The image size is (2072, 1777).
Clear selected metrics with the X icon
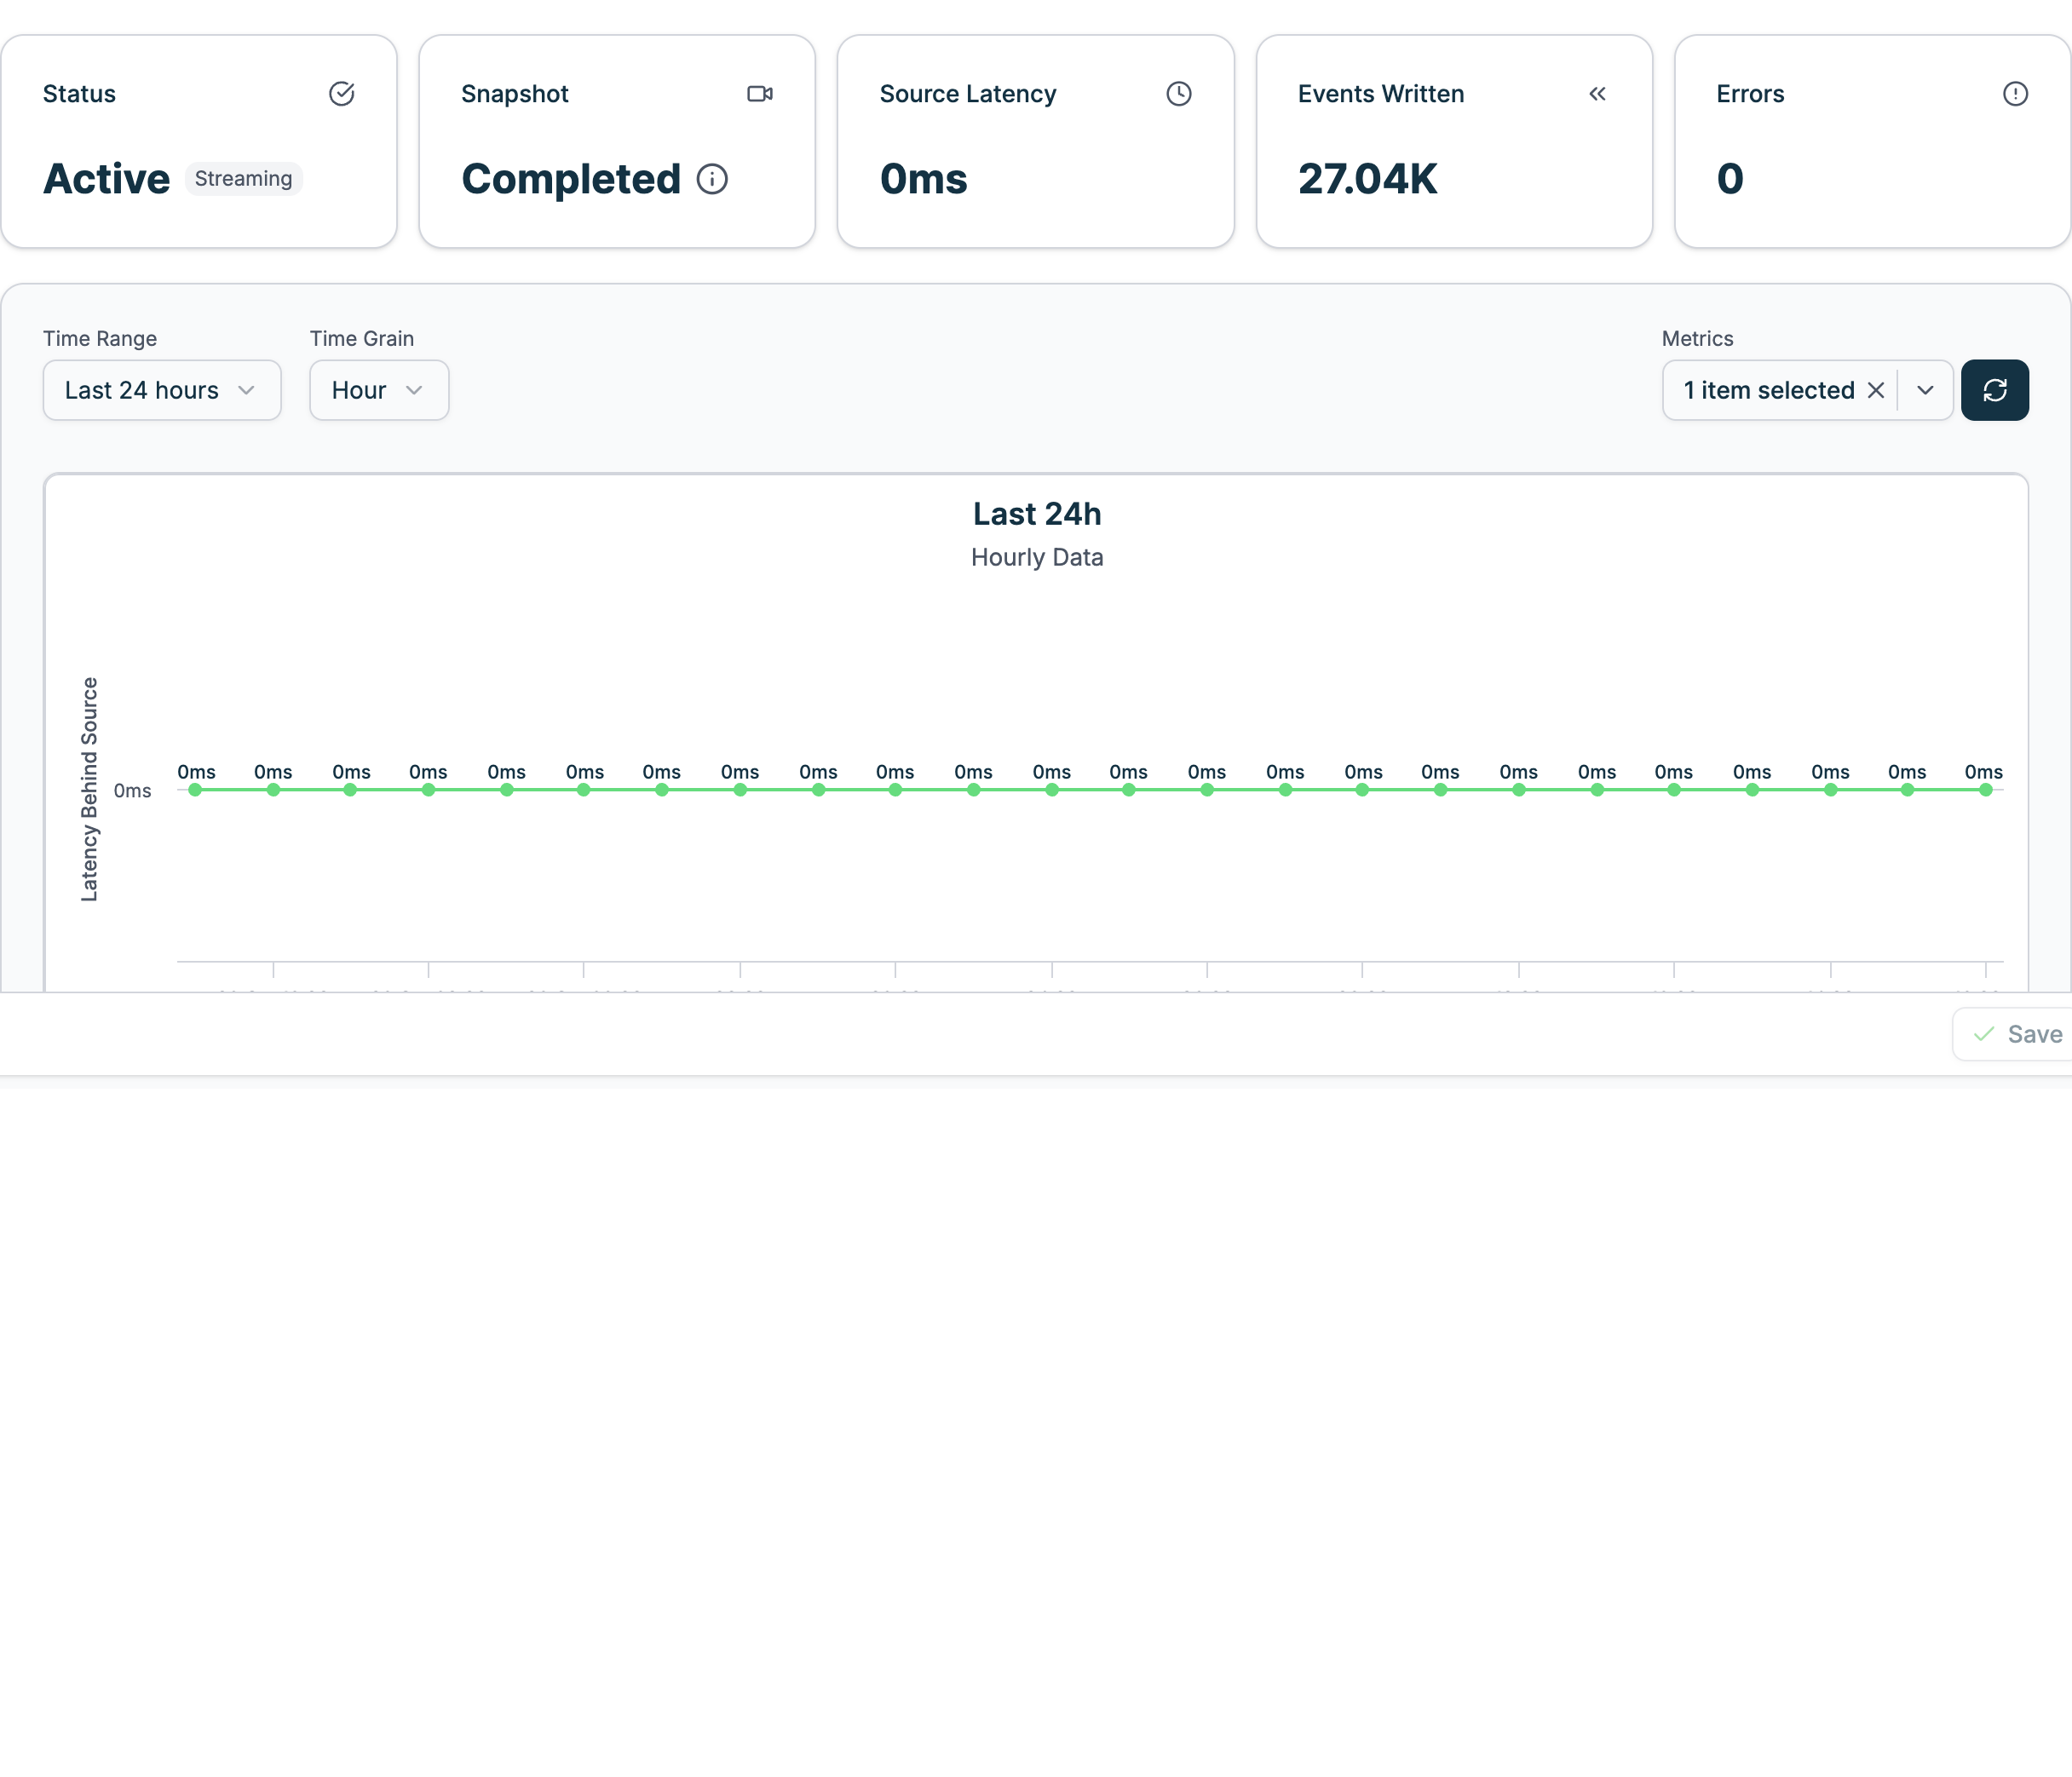tap(1876, 390)
